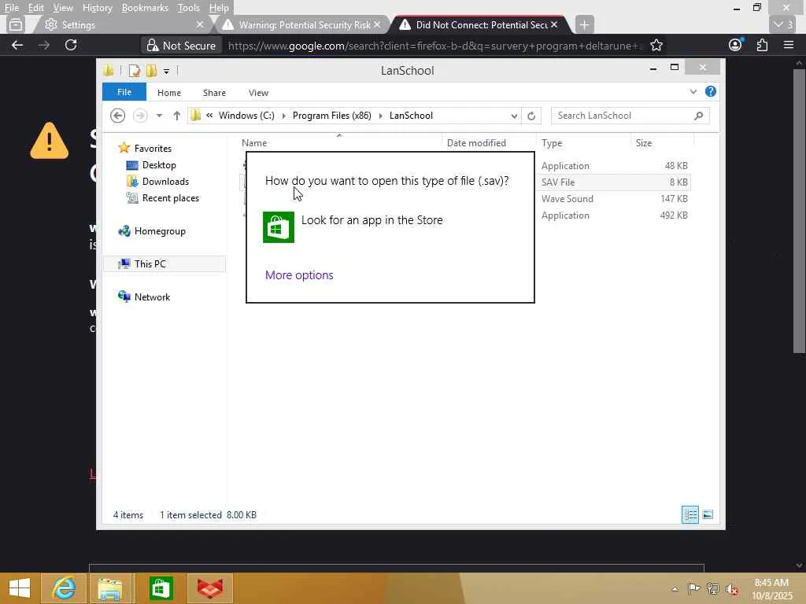Open the Share ribbon tab
806x604 pixels.
pyautogui.click(x=214, y=93)
